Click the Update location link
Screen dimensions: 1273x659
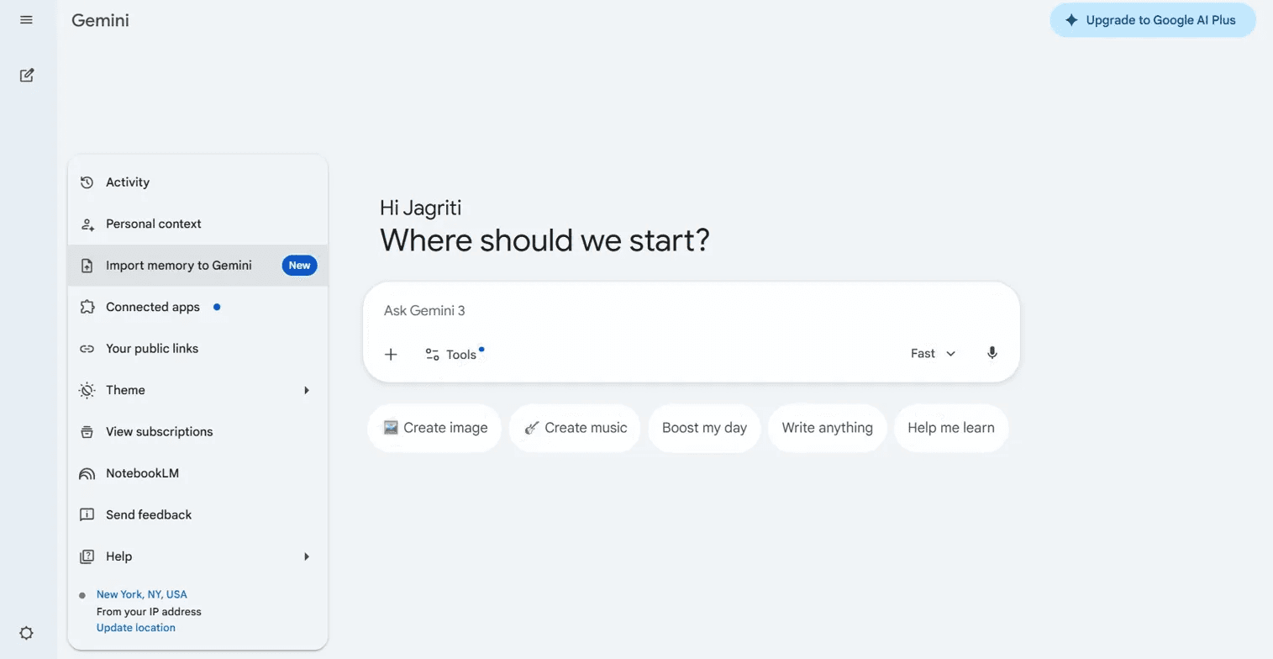click(136, 628)
